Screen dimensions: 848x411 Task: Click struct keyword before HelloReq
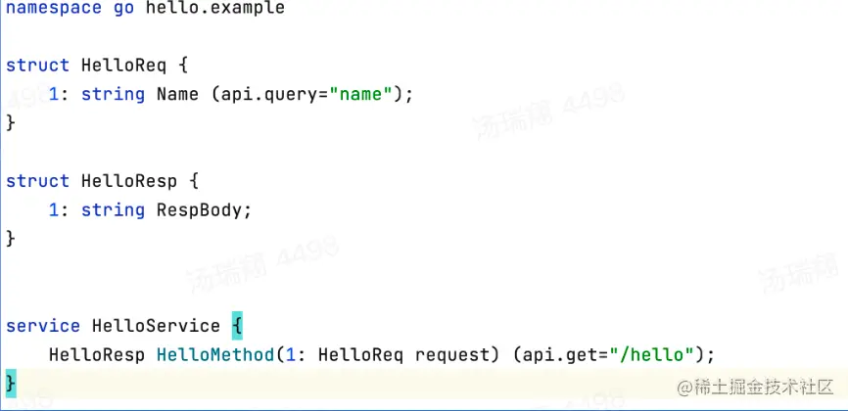(x=38, y=66)
